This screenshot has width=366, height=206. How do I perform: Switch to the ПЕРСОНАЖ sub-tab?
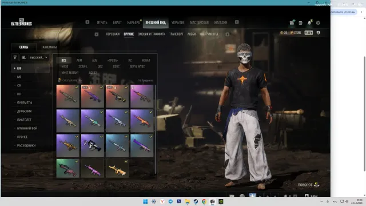(x=113, y=34)
